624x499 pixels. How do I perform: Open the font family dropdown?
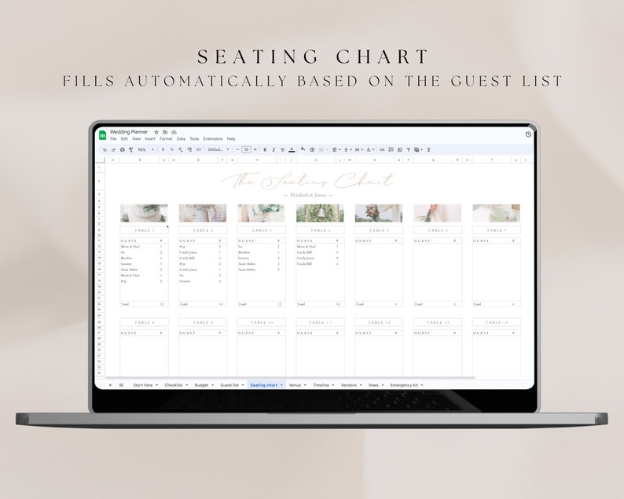point(218,150)
